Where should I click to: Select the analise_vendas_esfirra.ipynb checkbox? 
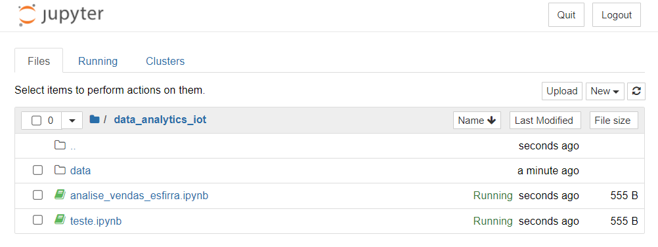click(38, 195)
